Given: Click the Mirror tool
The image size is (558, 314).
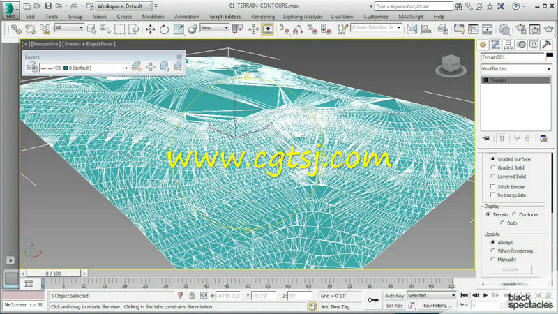Looking at the screenshot, I should (412, 29).
